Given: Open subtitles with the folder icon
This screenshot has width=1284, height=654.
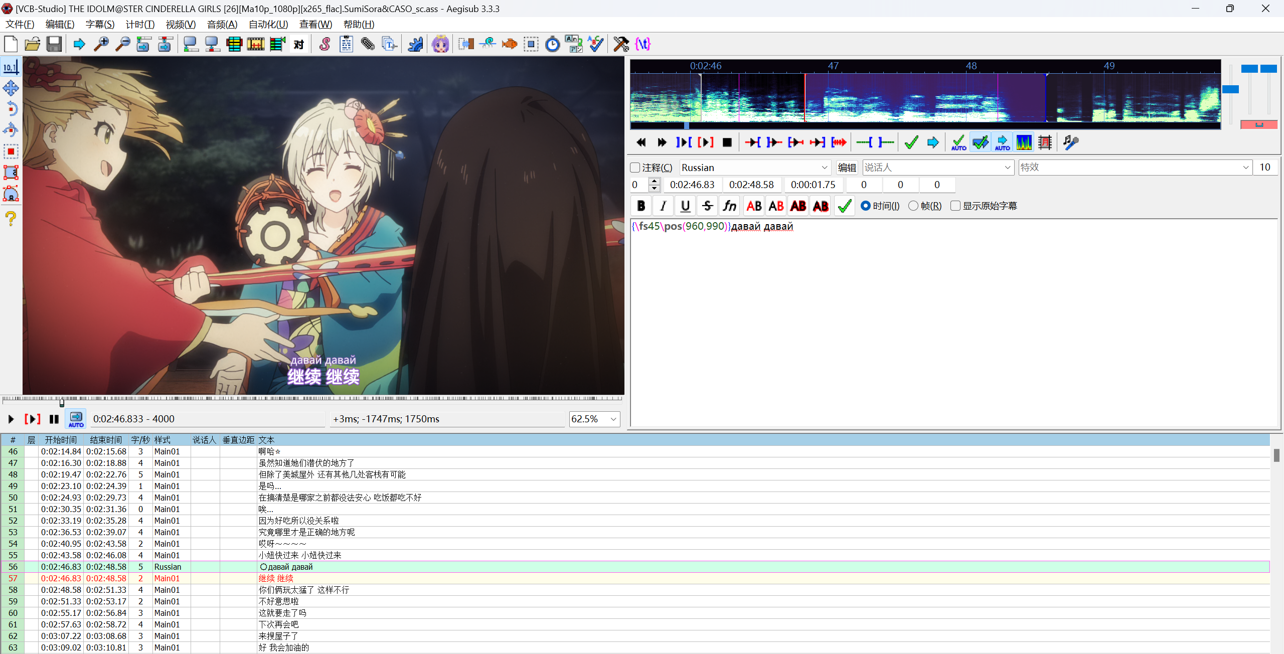Looking at the screenshot, I should (x=33, y=44).
